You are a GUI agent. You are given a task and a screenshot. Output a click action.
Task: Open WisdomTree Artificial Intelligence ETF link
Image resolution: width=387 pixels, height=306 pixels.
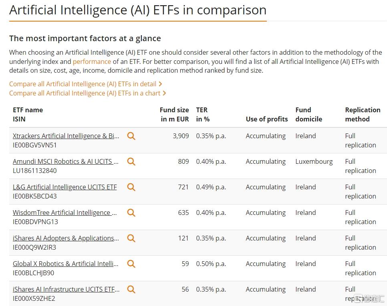click(x=64, y=213)
